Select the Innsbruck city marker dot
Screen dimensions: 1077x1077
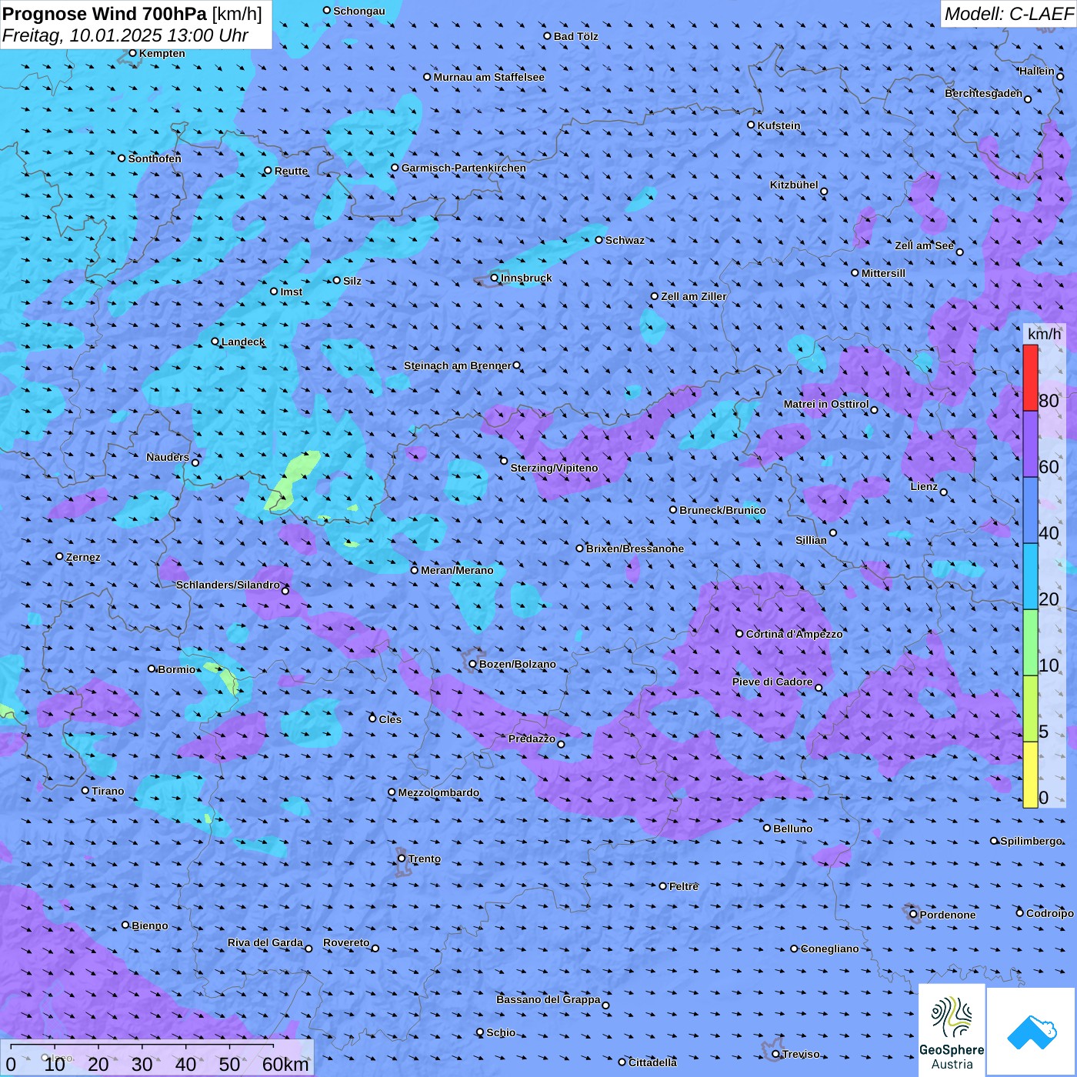(495, 278)
